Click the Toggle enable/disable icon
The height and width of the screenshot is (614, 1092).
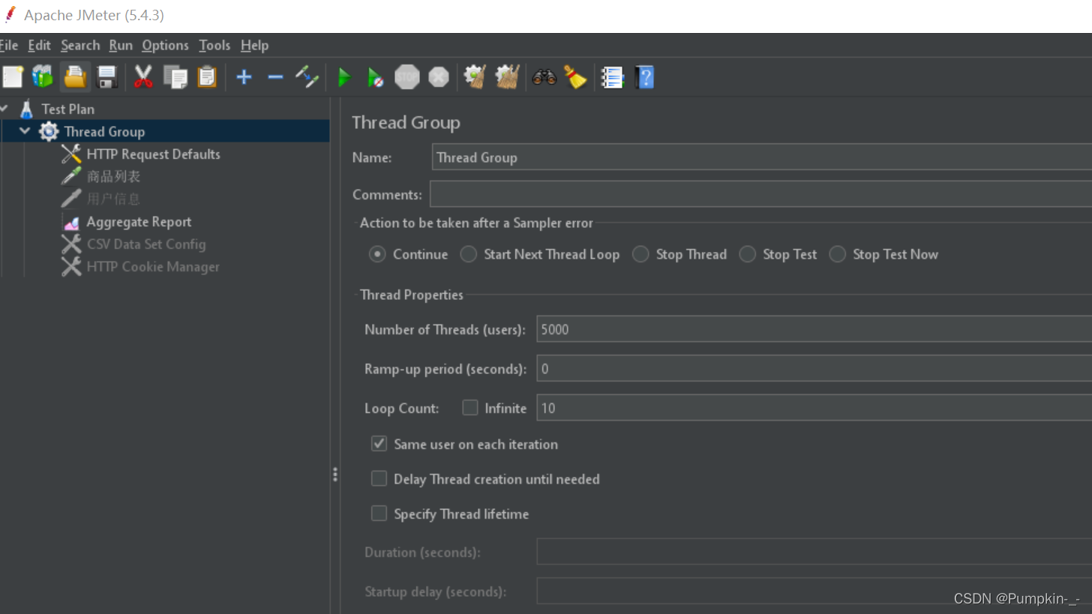point(307,76)
